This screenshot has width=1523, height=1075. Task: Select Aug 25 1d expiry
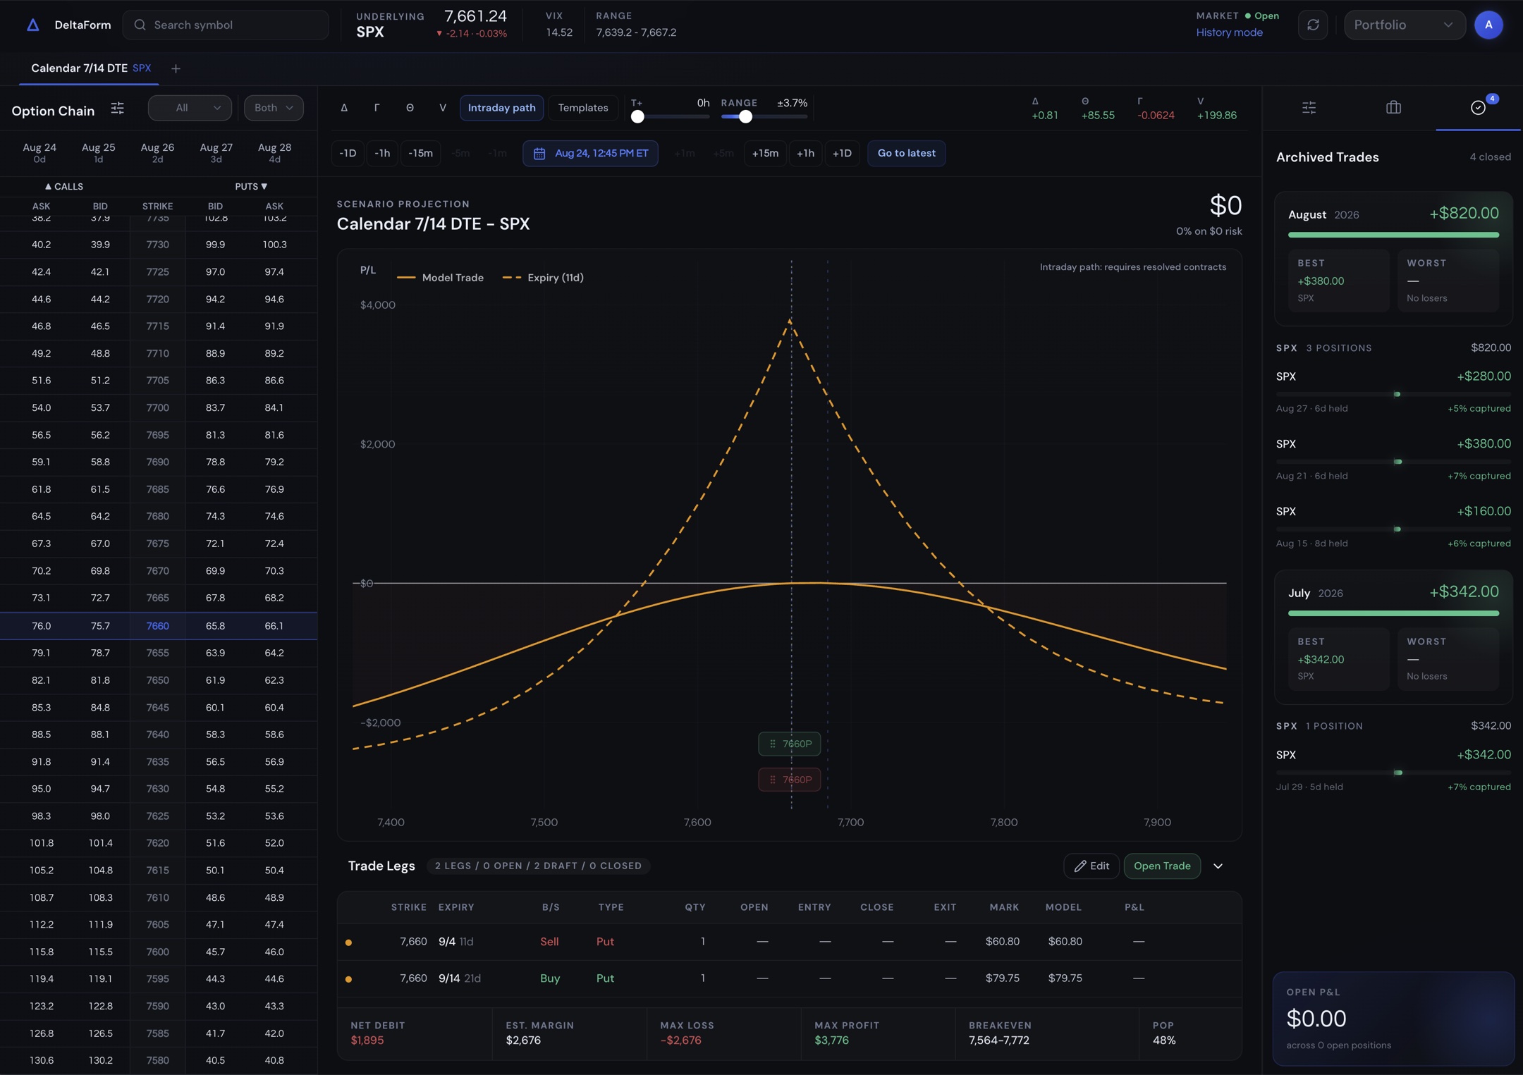click(x=98, y=152)
